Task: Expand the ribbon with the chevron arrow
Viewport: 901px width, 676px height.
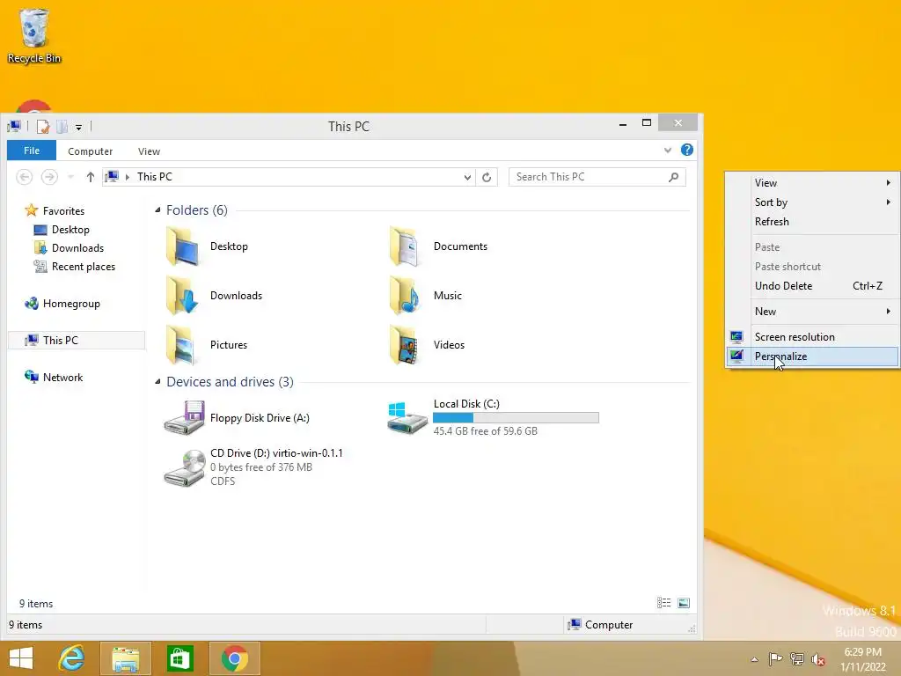Action: (x=668, y=151)
